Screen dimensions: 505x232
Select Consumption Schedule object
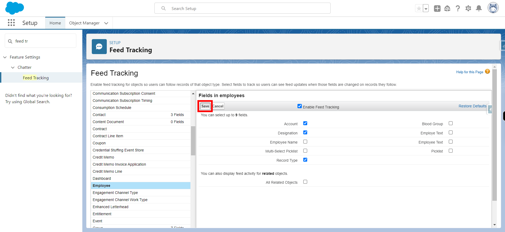[140, 108]
